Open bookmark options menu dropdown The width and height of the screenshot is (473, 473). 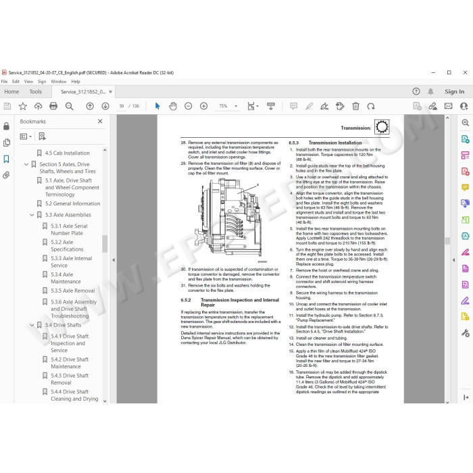[x=26, y=136]
